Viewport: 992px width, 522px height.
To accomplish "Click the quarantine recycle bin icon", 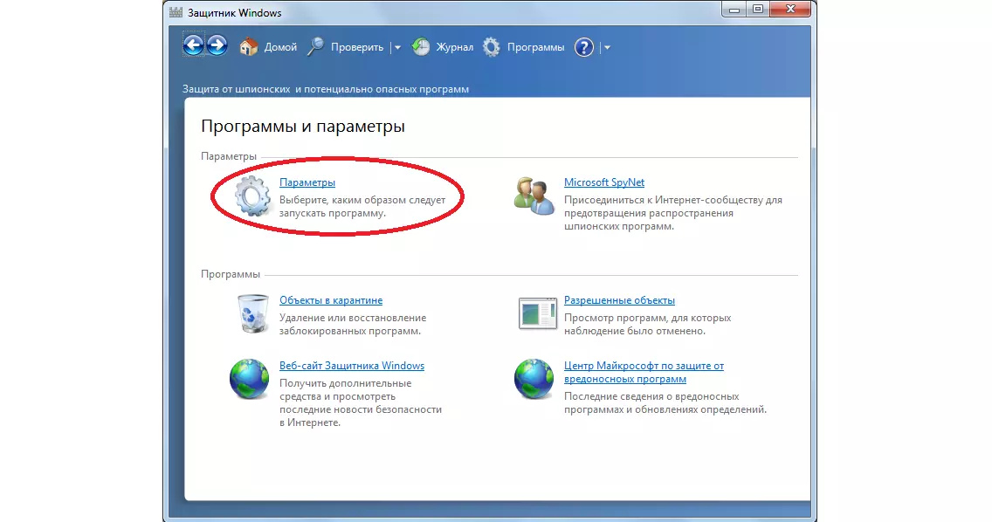I will (252, 313).
